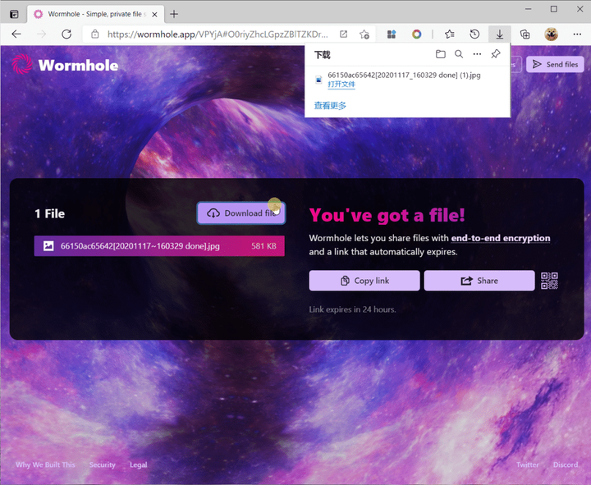Open Twitter footer link

tap(527, 464)
